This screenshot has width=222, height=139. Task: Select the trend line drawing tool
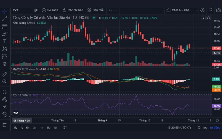pyautogui.click(x=4, y=19)
